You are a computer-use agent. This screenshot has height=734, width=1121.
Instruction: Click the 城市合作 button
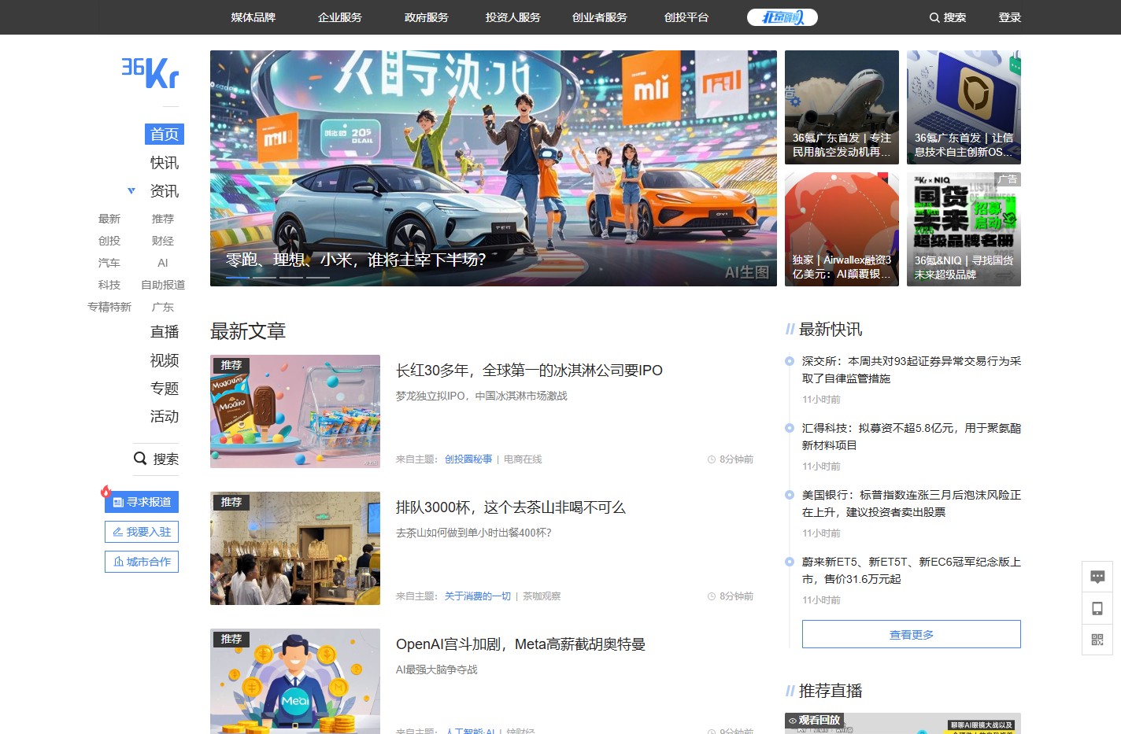coord(142,562)
